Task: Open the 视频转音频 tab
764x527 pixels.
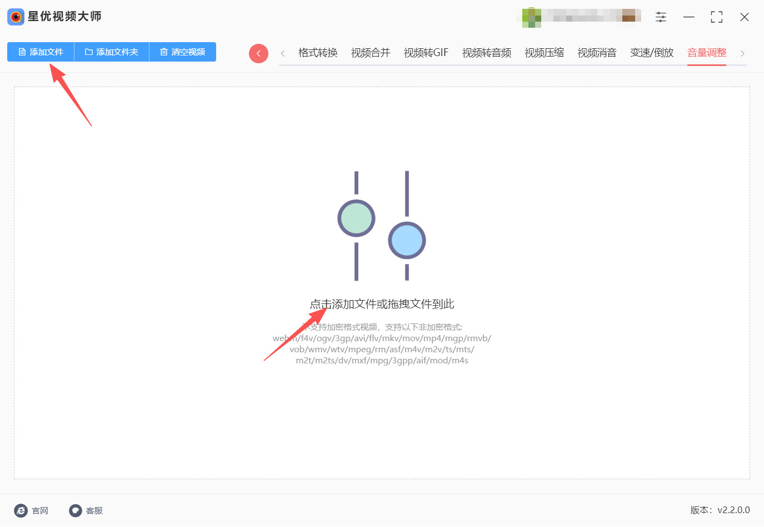Action: tap(487, 53)
